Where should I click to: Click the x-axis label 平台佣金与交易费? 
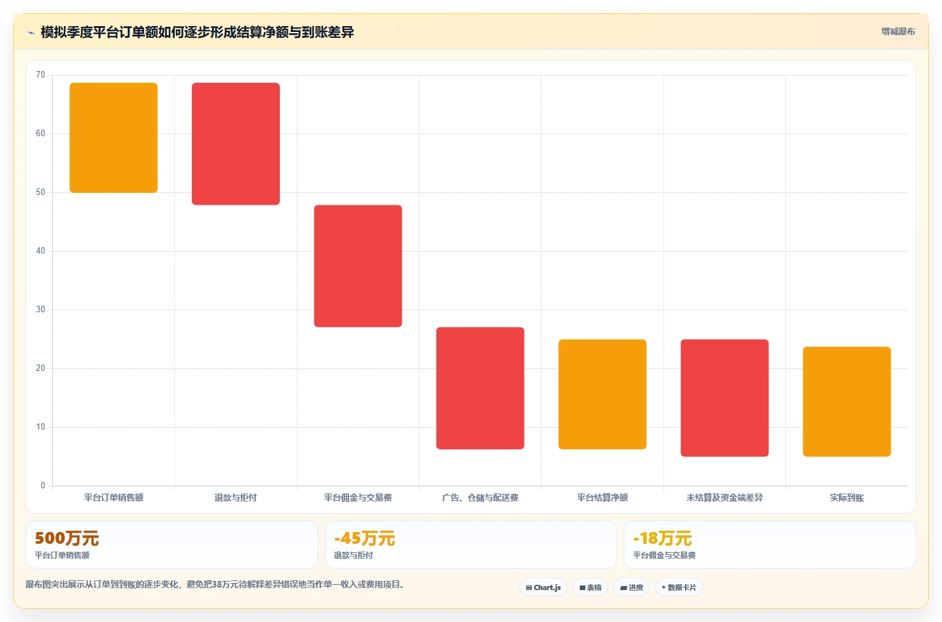(358, 497)
